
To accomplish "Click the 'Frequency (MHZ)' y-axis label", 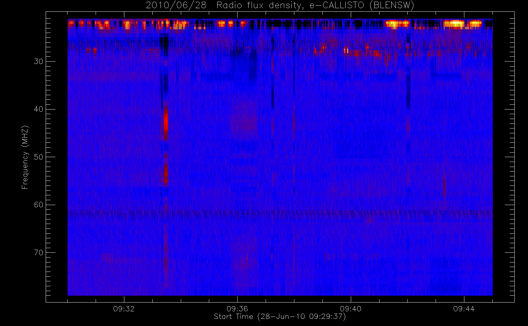I will [25, 157].
